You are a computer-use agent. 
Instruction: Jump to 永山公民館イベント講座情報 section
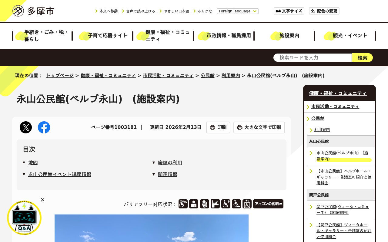click(60, 175)
